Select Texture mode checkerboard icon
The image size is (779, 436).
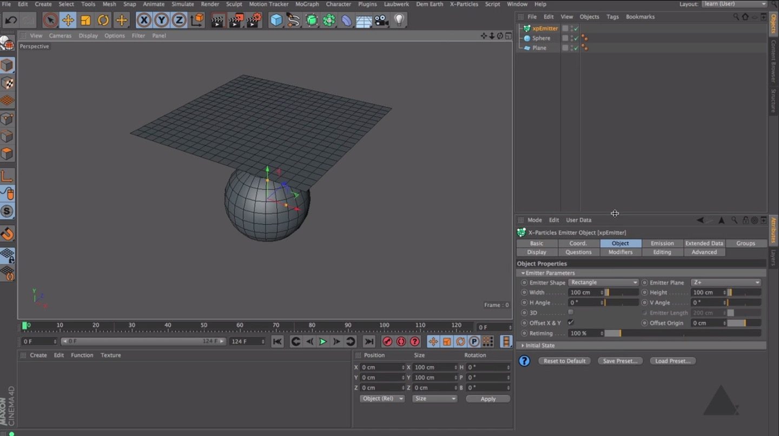click(x=7, y=83)
